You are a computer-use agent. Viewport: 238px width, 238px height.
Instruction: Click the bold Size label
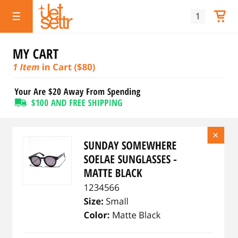(94, 201)
